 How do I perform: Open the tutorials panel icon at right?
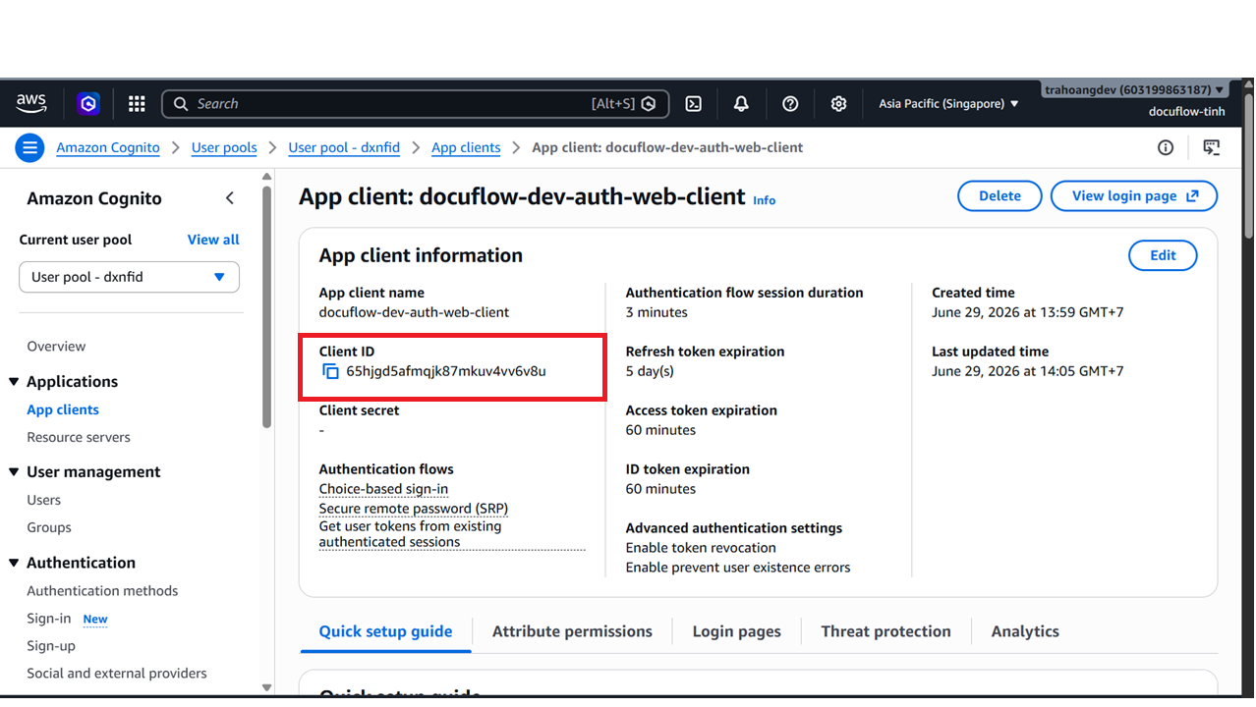coord(1212,147)
